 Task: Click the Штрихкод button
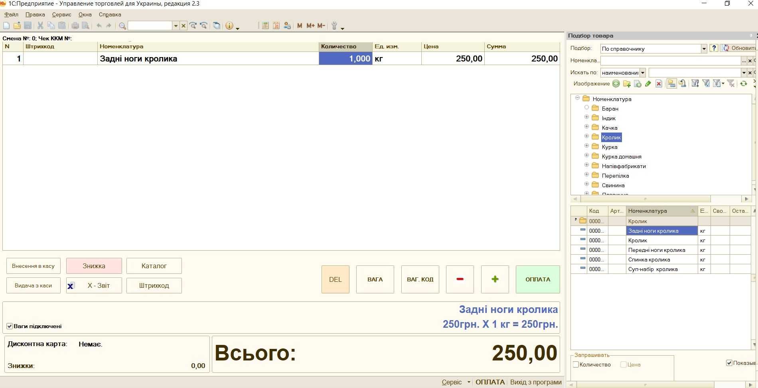[154, 285]
